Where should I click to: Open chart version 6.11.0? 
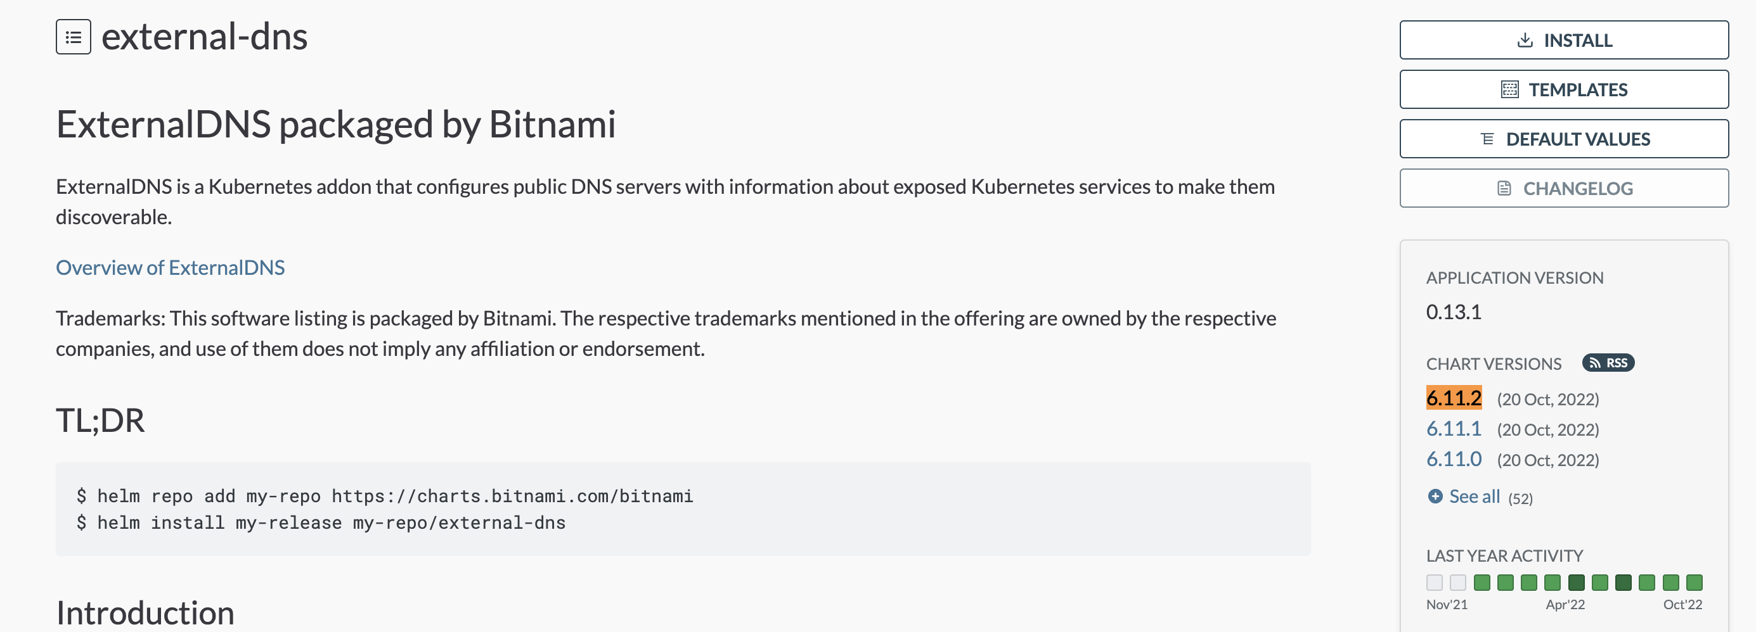point(1454,458)
